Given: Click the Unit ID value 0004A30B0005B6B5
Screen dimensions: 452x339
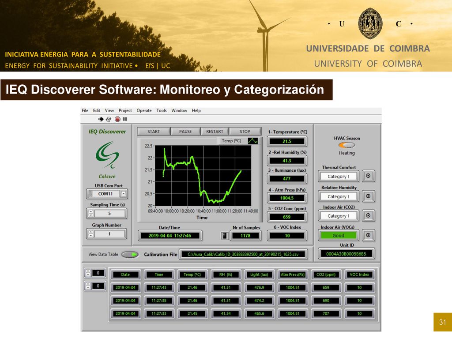Looking at the screenshot, I should click(x=346, y=254).
